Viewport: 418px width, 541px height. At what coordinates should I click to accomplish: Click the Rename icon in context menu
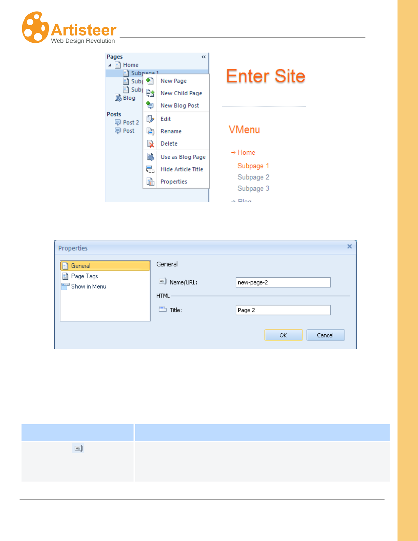tap(150, 131)
